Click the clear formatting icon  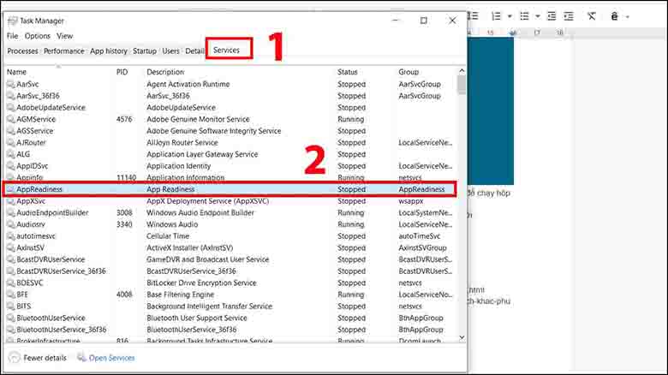point(592,16)
